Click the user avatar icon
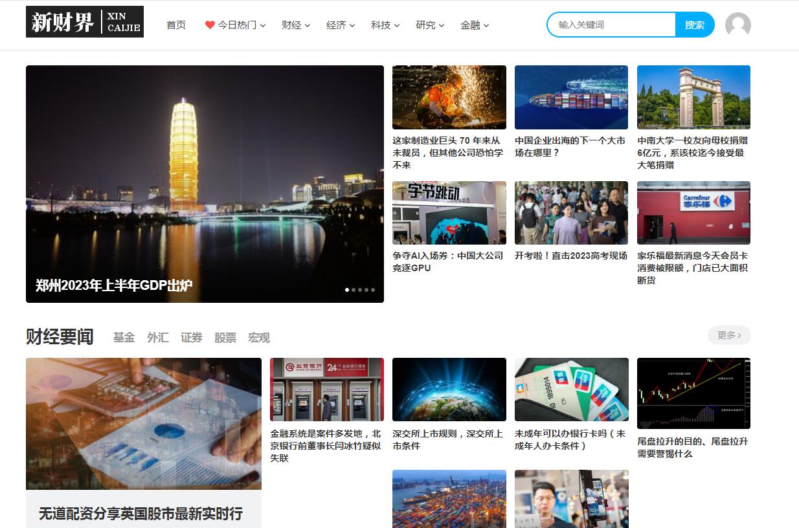799x528 pixels. coord(737,25)
